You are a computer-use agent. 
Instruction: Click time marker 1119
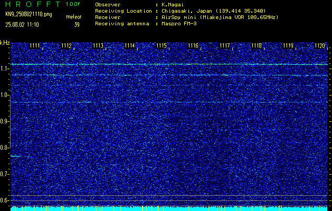pyautogui.click(x=288, y=45)
